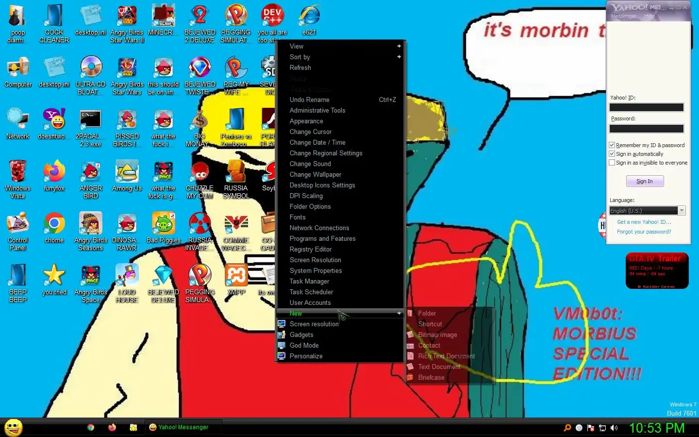Click the Password input field
Image resolution: width=699 pixels, height=437 pixels.
coord(647,129)
